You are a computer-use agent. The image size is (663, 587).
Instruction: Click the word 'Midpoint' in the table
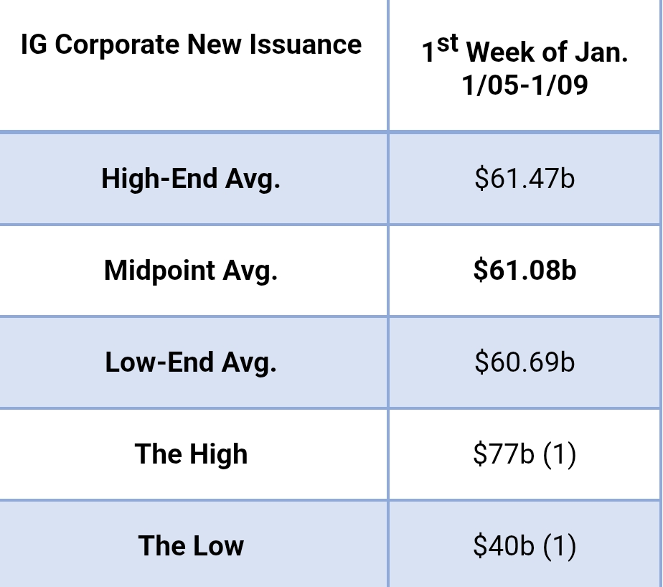pos(159,271)
